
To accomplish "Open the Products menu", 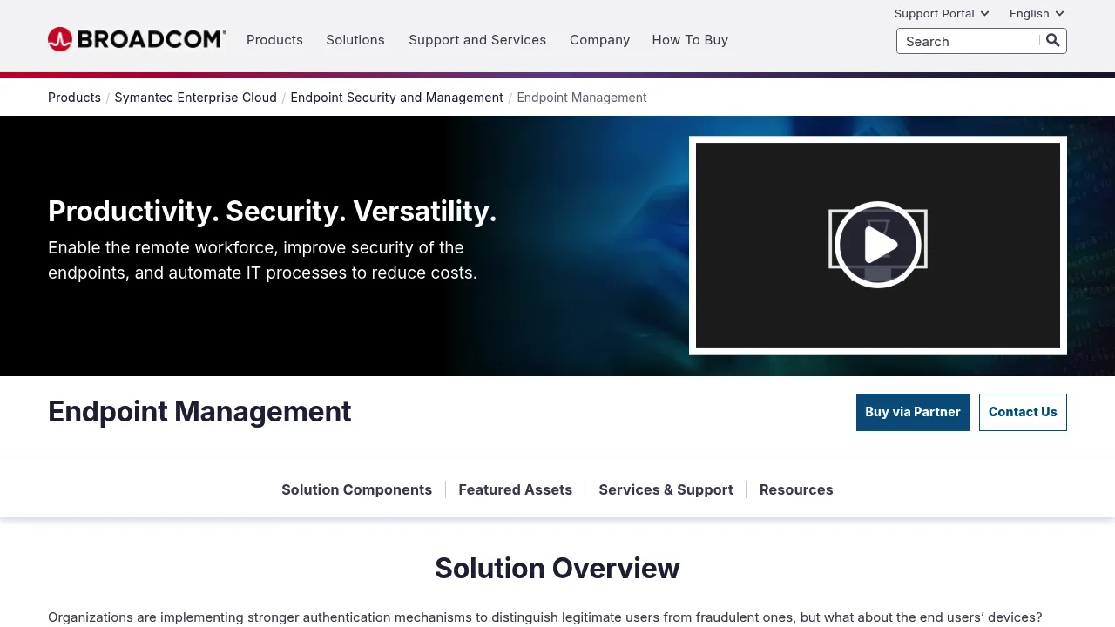I will (274, 40).
